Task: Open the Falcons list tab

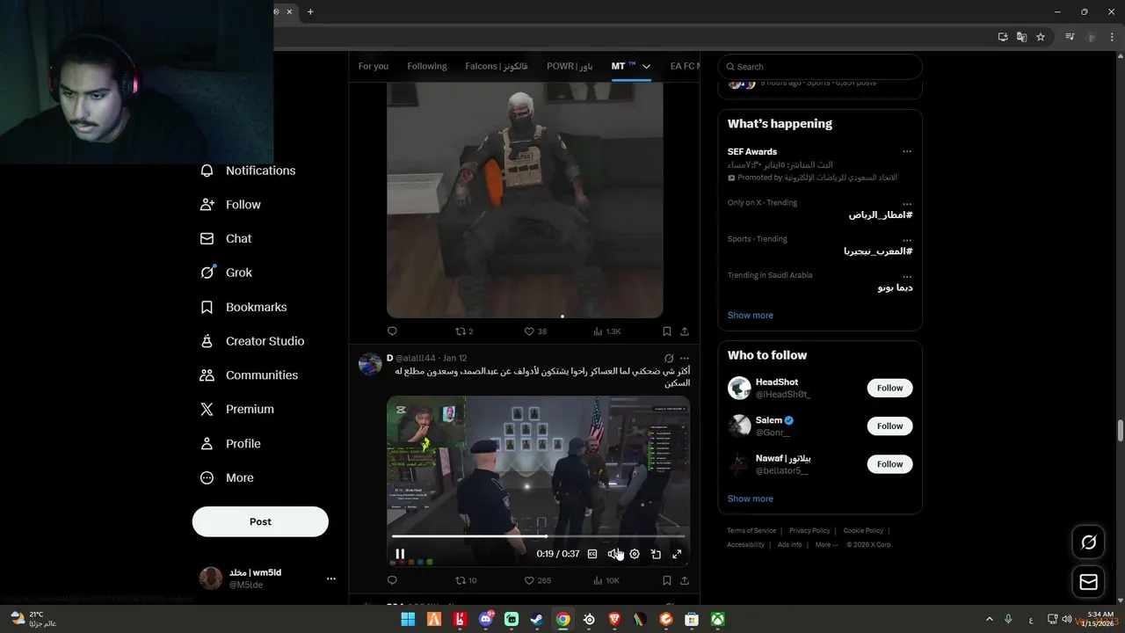Action: pyautogui.click(x=497, y=67)
